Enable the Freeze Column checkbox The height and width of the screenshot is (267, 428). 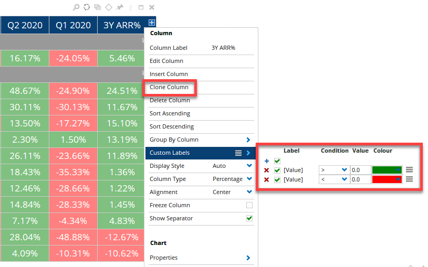pos(249,205)
